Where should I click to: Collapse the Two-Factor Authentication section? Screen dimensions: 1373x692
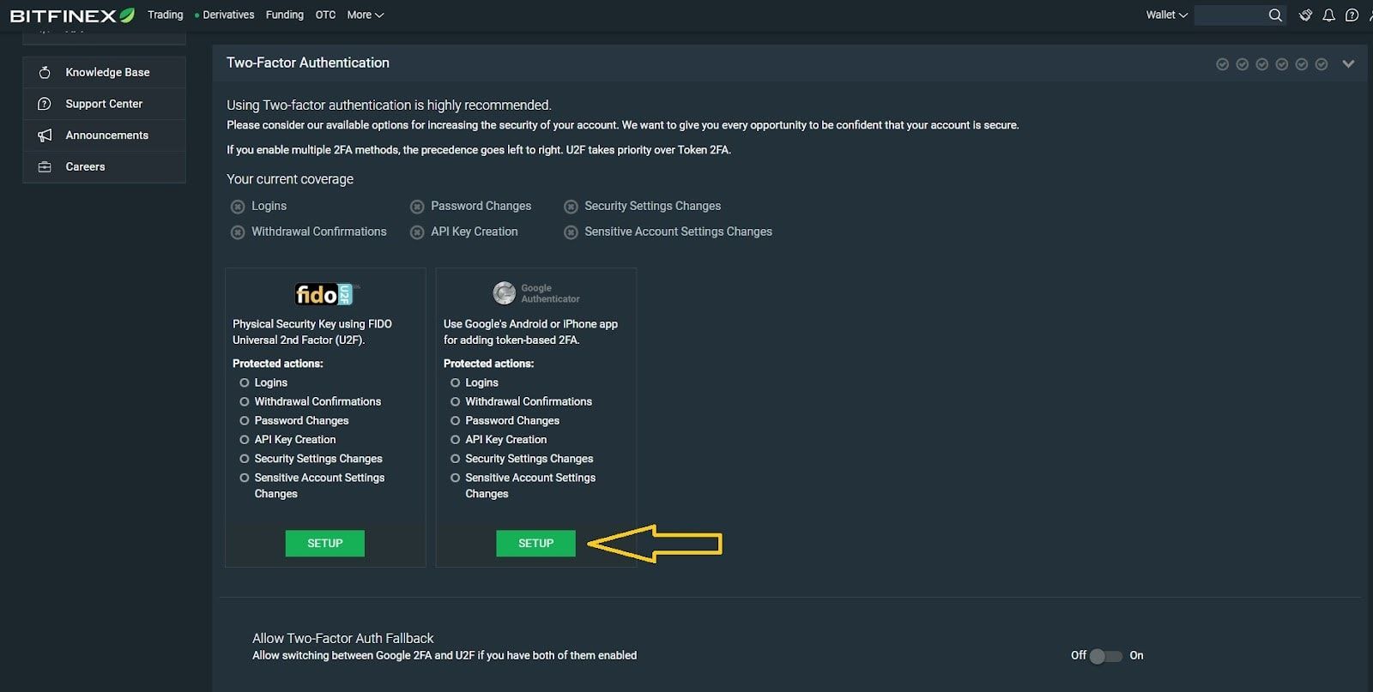pyautogui.click(x=1348, y=63)
